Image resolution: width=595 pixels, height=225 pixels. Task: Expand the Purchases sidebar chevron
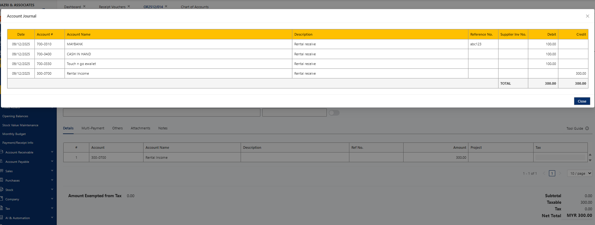click(52, 180)
